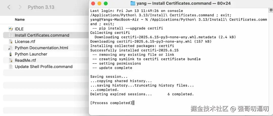Image resolution: width=273 pixels, height=116 pixels.
Task: Click the "-- pip install --upgrade certifi" line
Action: [128, 28]
